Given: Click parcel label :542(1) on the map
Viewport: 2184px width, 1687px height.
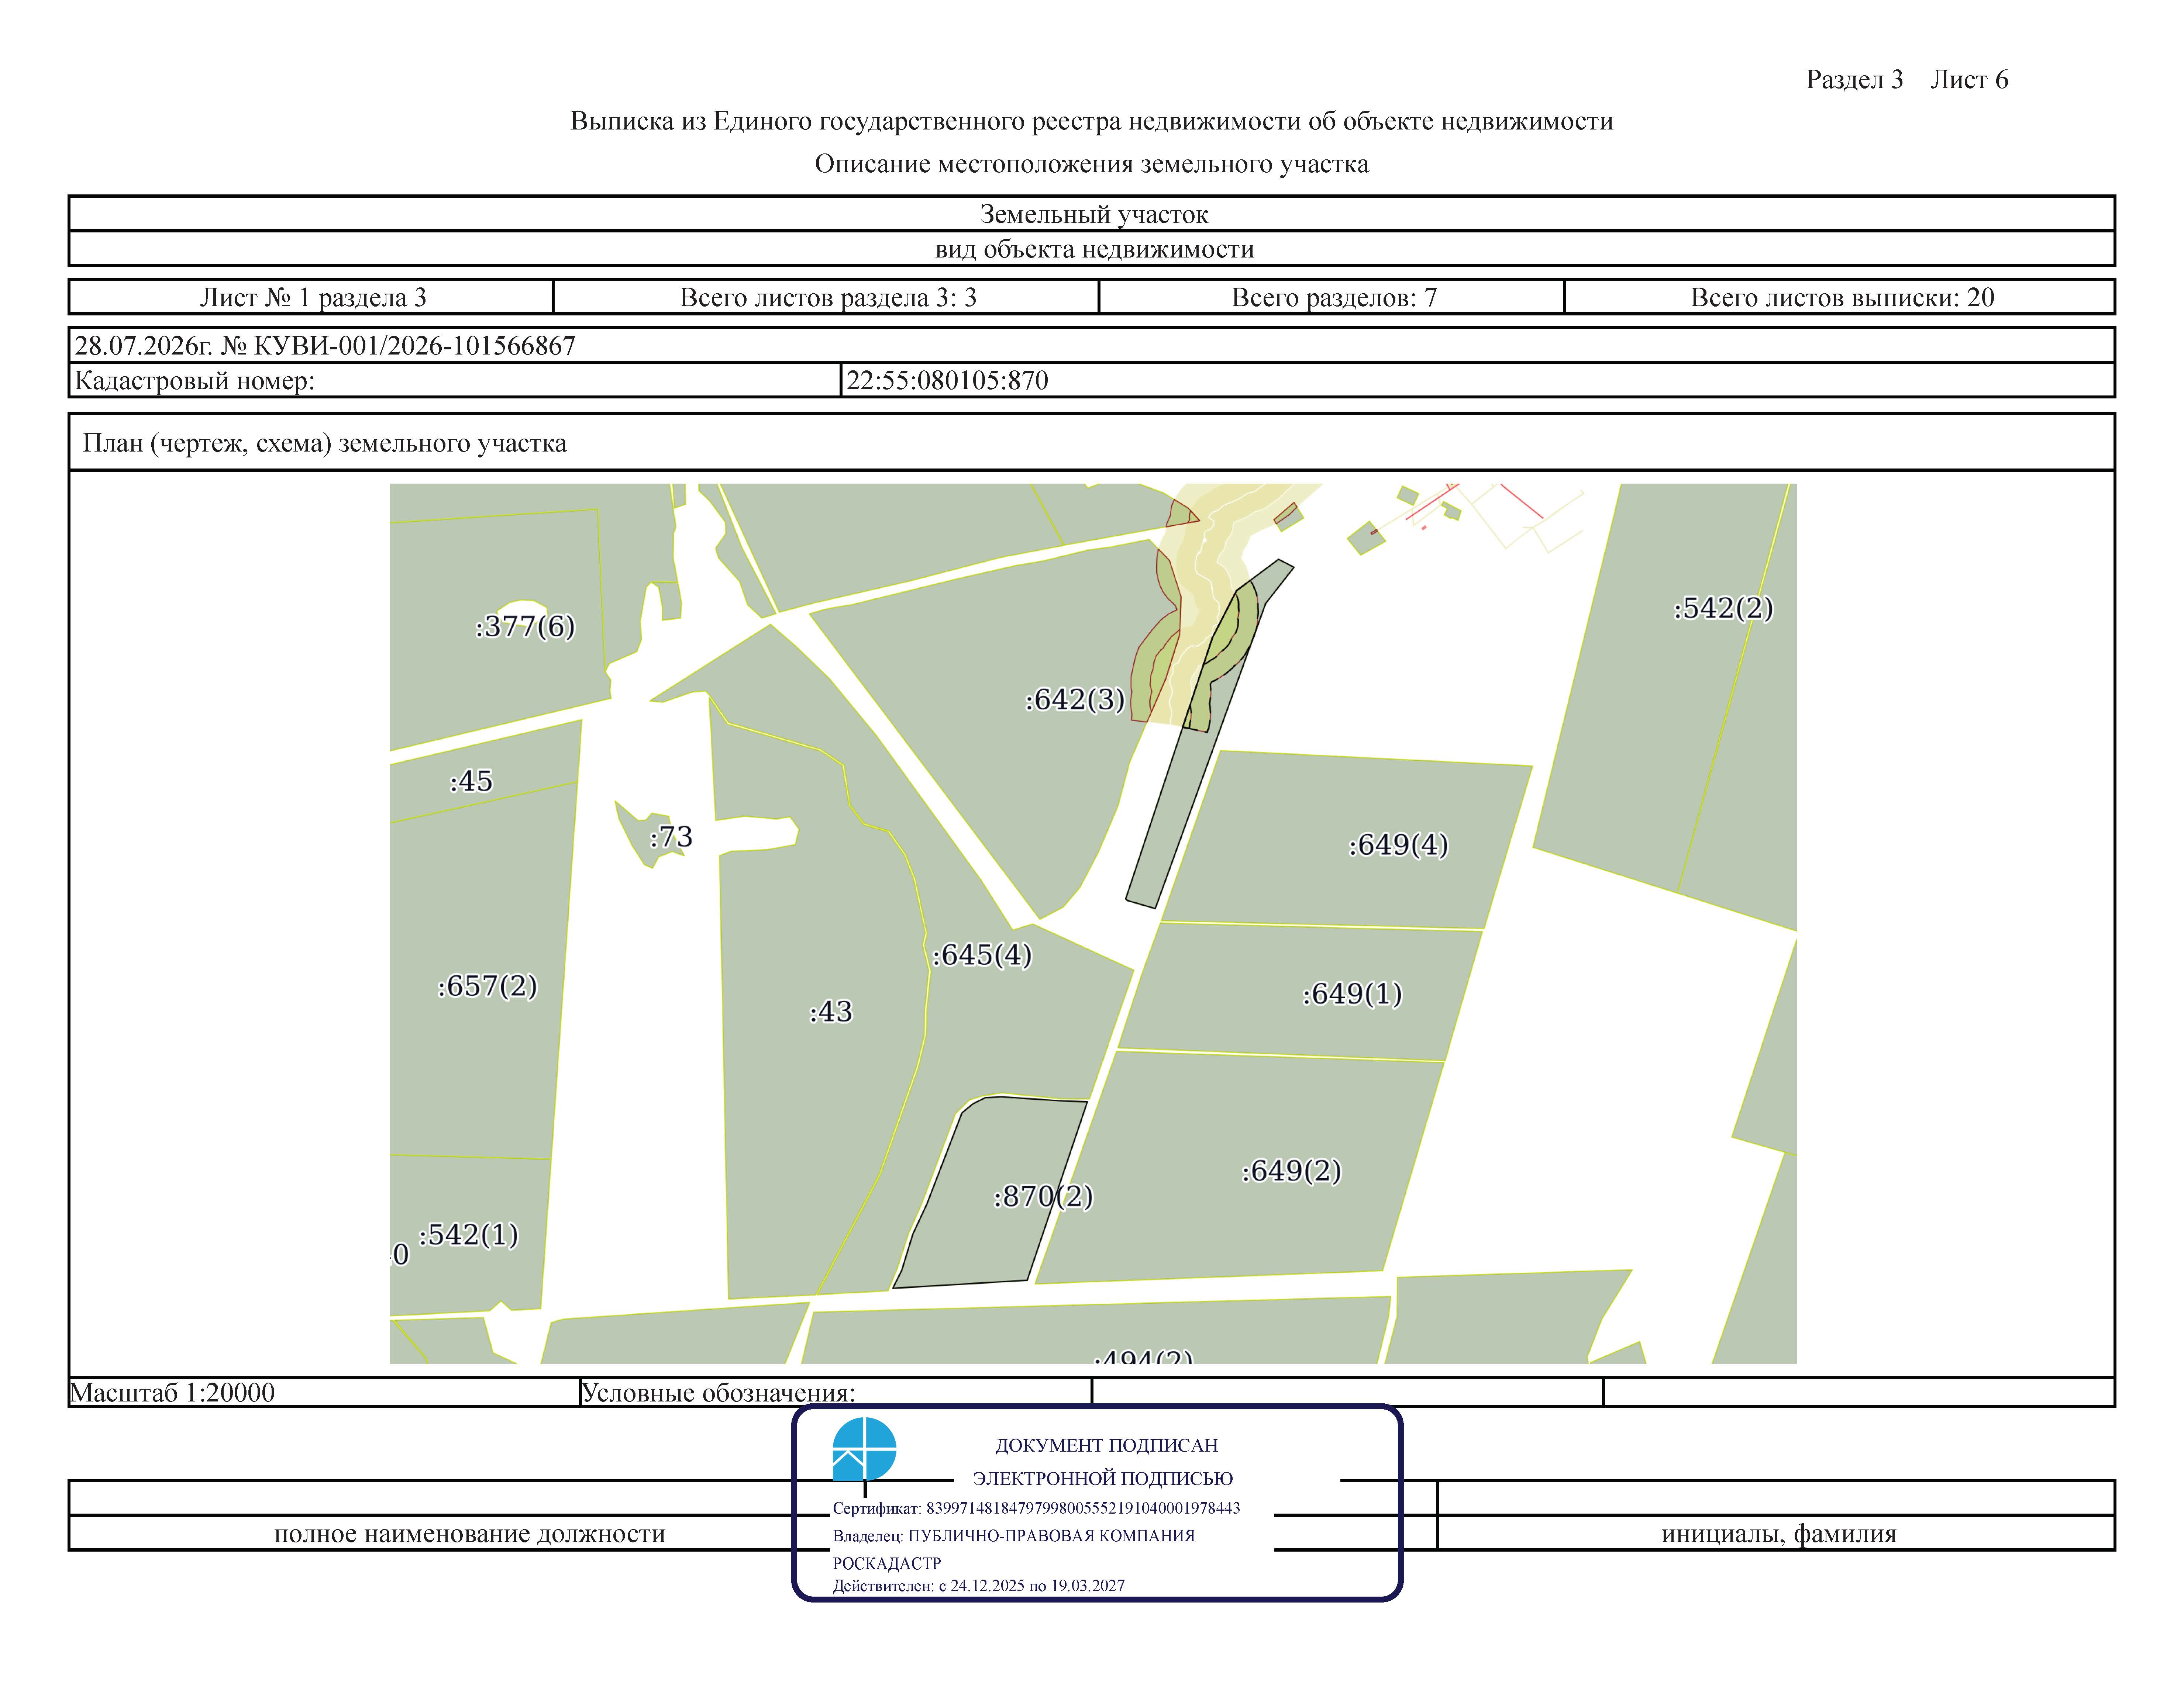Looking at the screenshot, I should tap(468, 1235).
